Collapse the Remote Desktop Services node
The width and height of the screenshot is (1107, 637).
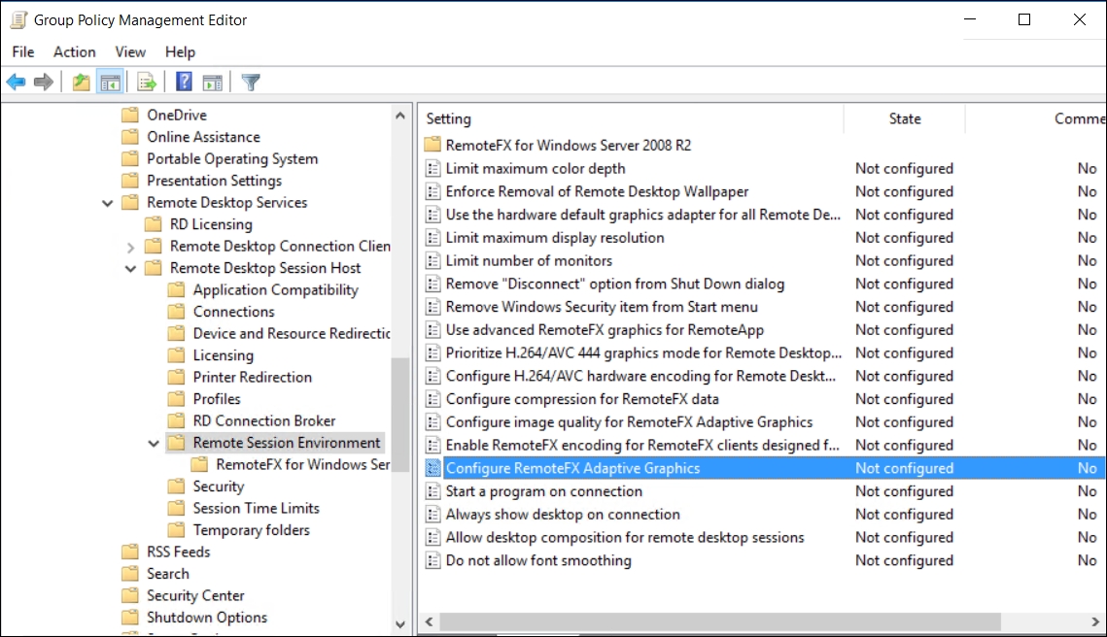tap(108, 203)
